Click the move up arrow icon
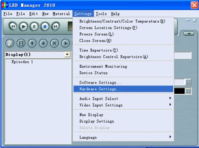 pyautogui.click(x=32, y=43)
